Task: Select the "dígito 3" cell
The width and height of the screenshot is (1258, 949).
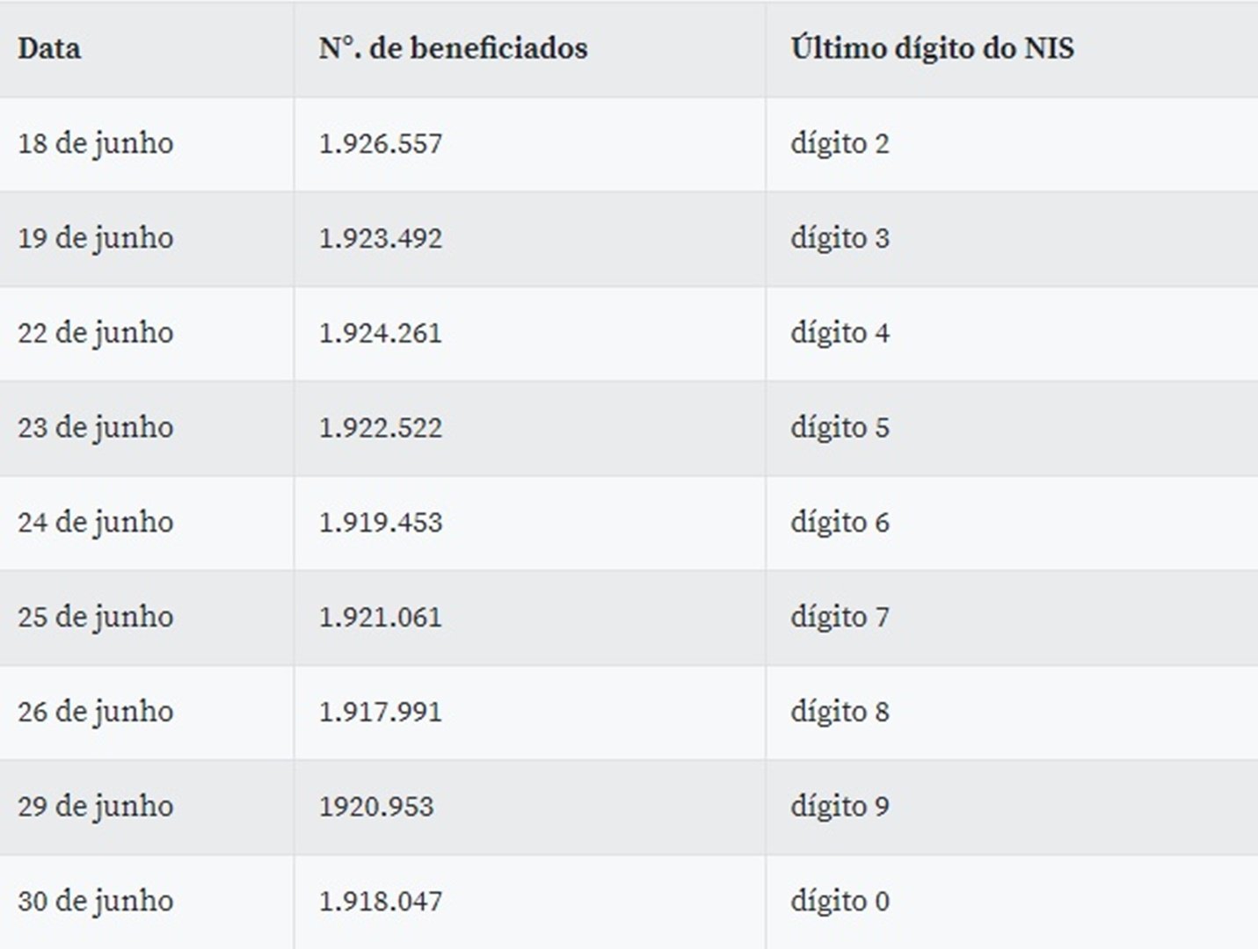Action: (840, 238)
